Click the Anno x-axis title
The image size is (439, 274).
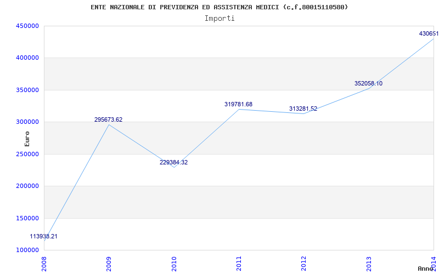click(x=425, y=269)
